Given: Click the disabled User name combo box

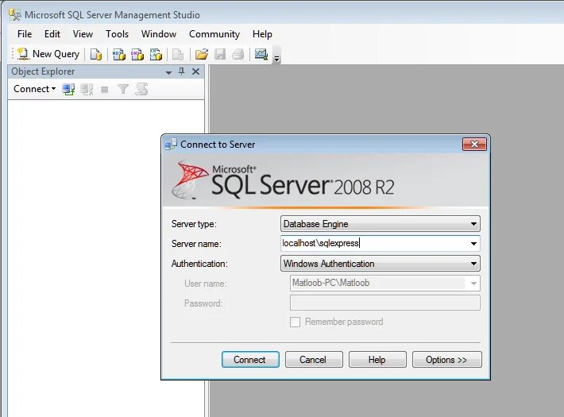Looking at the screenshot, I should tap(385, 283).
